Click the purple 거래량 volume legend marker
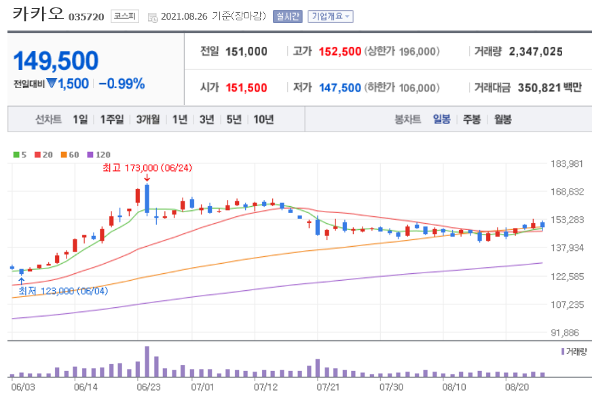This screenshot has height=396, width=592. click(x=563, y=351)
